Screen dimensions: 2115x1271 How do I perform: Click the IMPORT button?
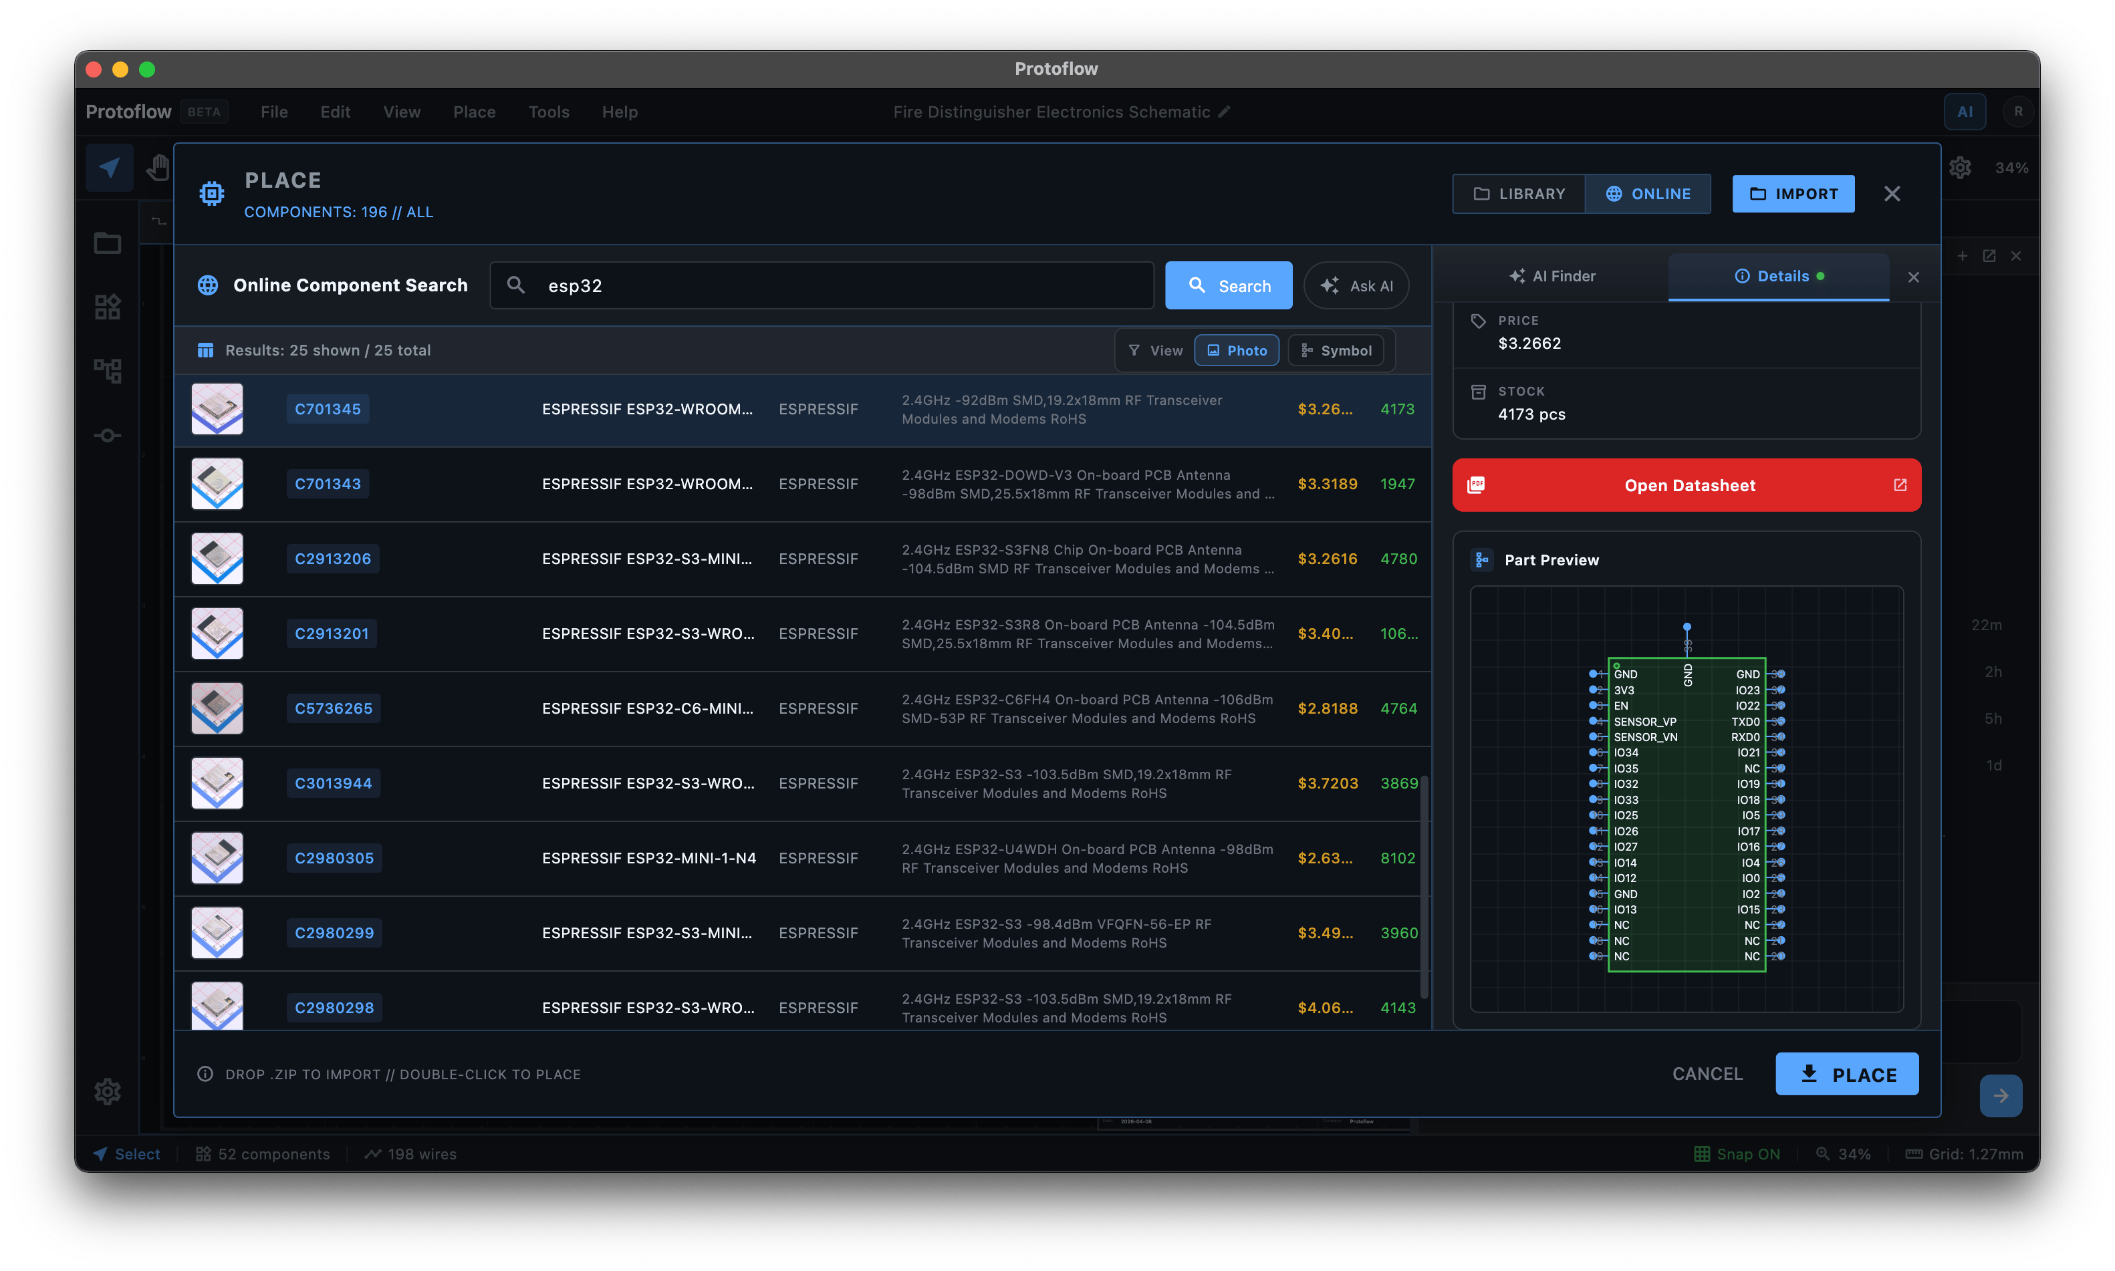pos(1793,194)
